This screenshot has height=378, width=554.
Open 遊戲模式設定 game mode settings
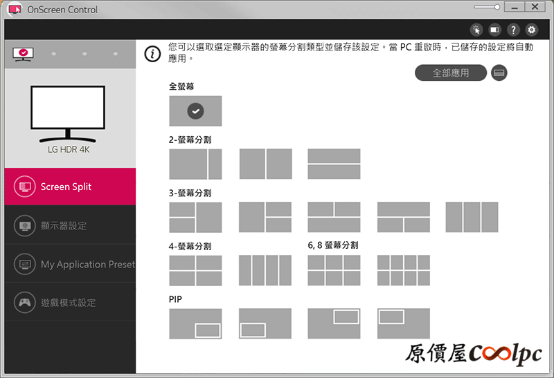pos(70,303)
